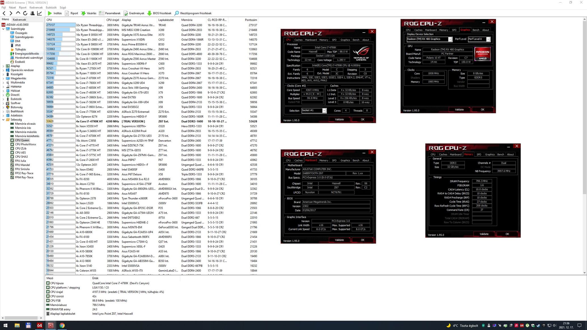The height and width of the screenshot is (330, 587).
Task: Switch to Caches tab in CPU-Z CPU window
Action: (x=298, y=40)
